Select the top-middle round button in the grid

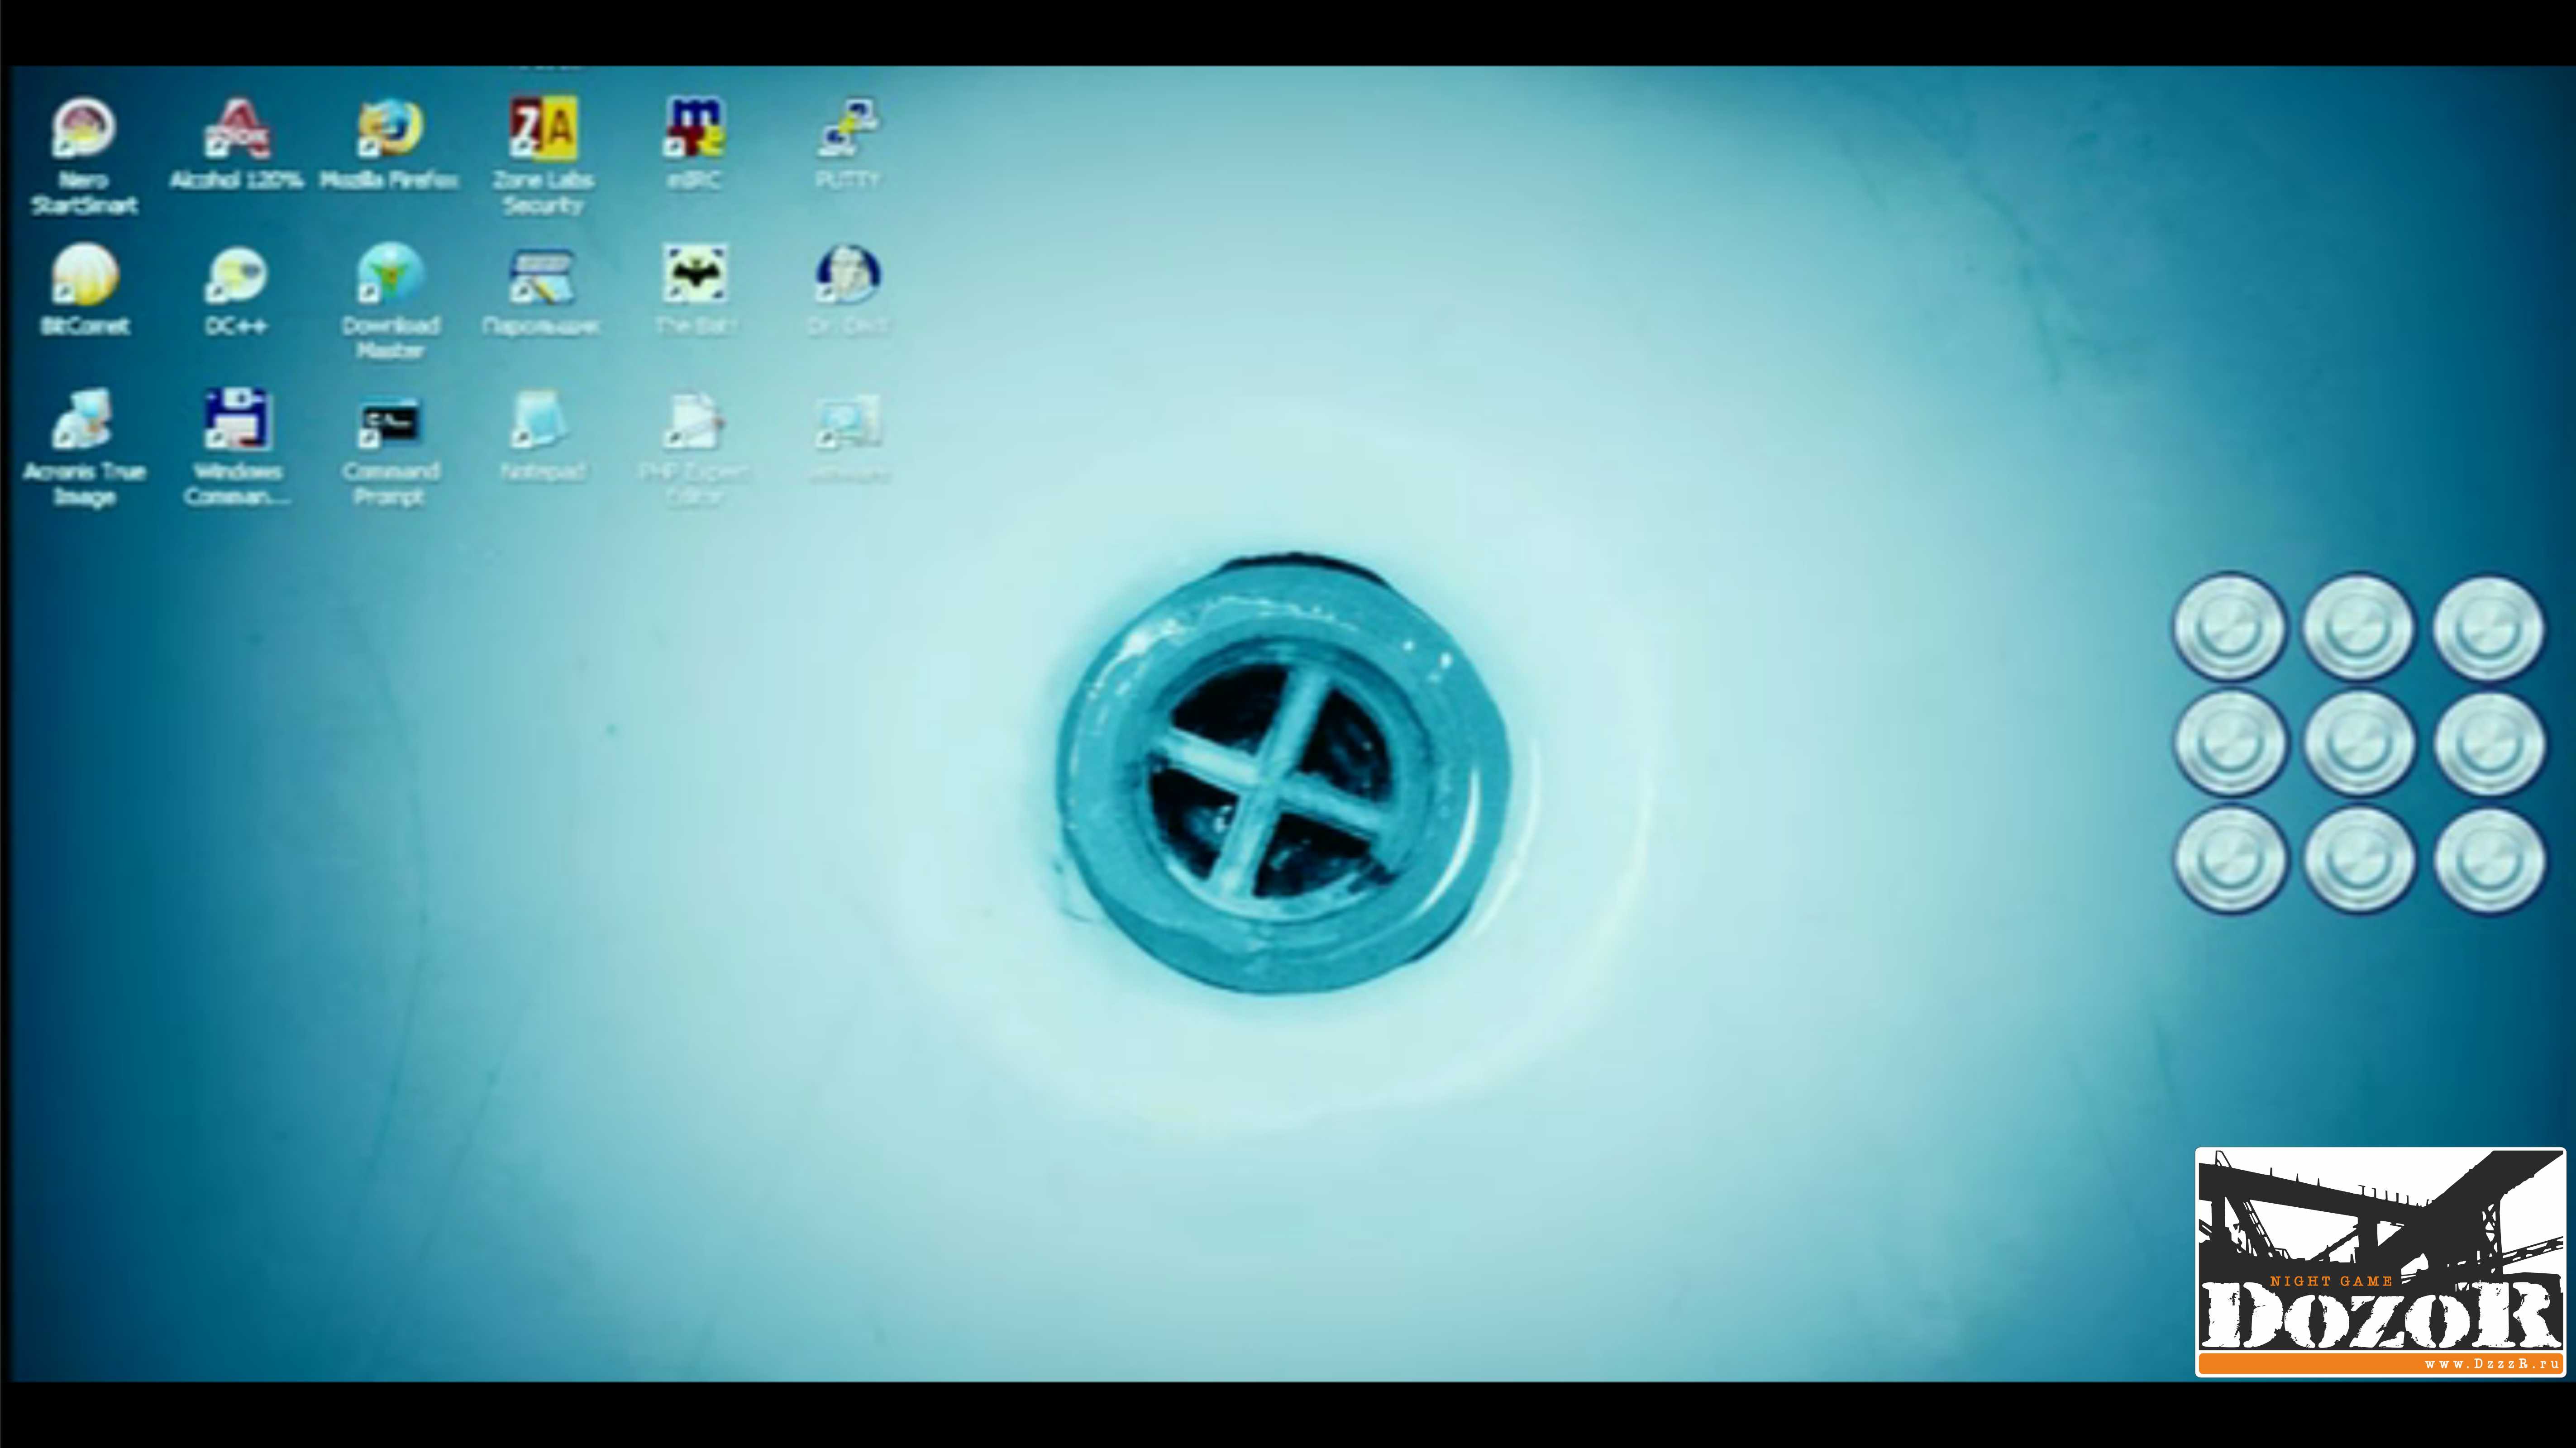2359,627
